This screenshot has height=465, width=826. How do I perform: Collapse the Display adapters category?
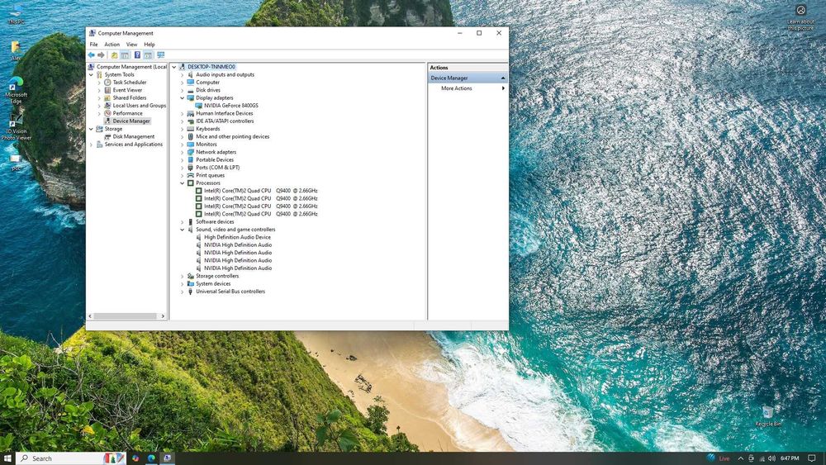(x=183, y=98)
